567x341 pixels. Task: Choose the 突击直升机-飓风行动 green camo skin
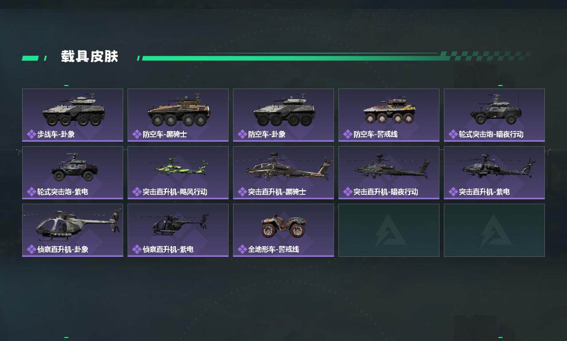click(x=178, y=173)
